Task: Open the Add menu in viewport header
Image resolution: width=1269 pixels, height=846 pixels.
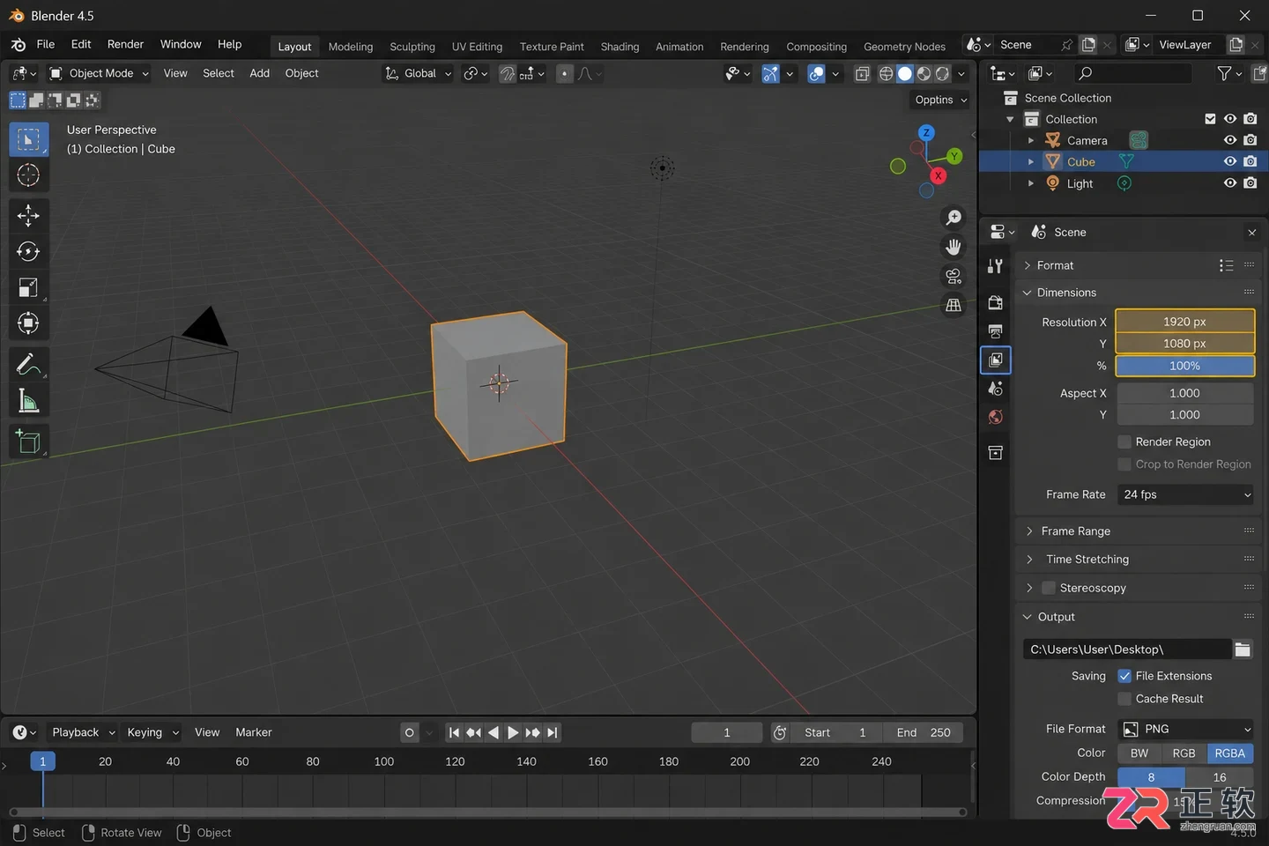Action: tap(259, 73)
